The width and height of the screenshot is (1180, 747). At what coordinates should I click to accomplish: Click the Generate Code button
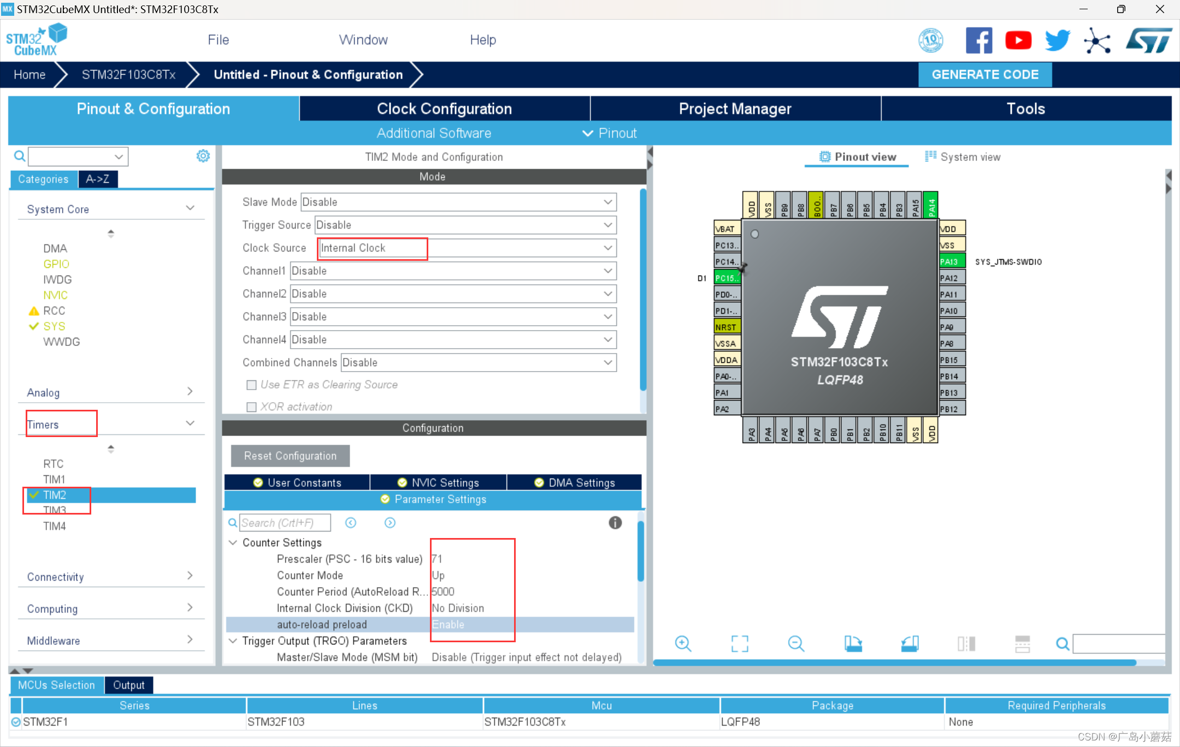984,74
